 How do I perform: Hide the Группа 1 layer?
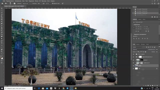(x=133, y=60)
